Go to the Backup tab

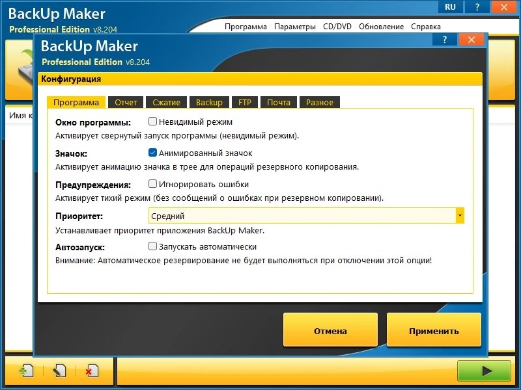(x=209, y=102)
